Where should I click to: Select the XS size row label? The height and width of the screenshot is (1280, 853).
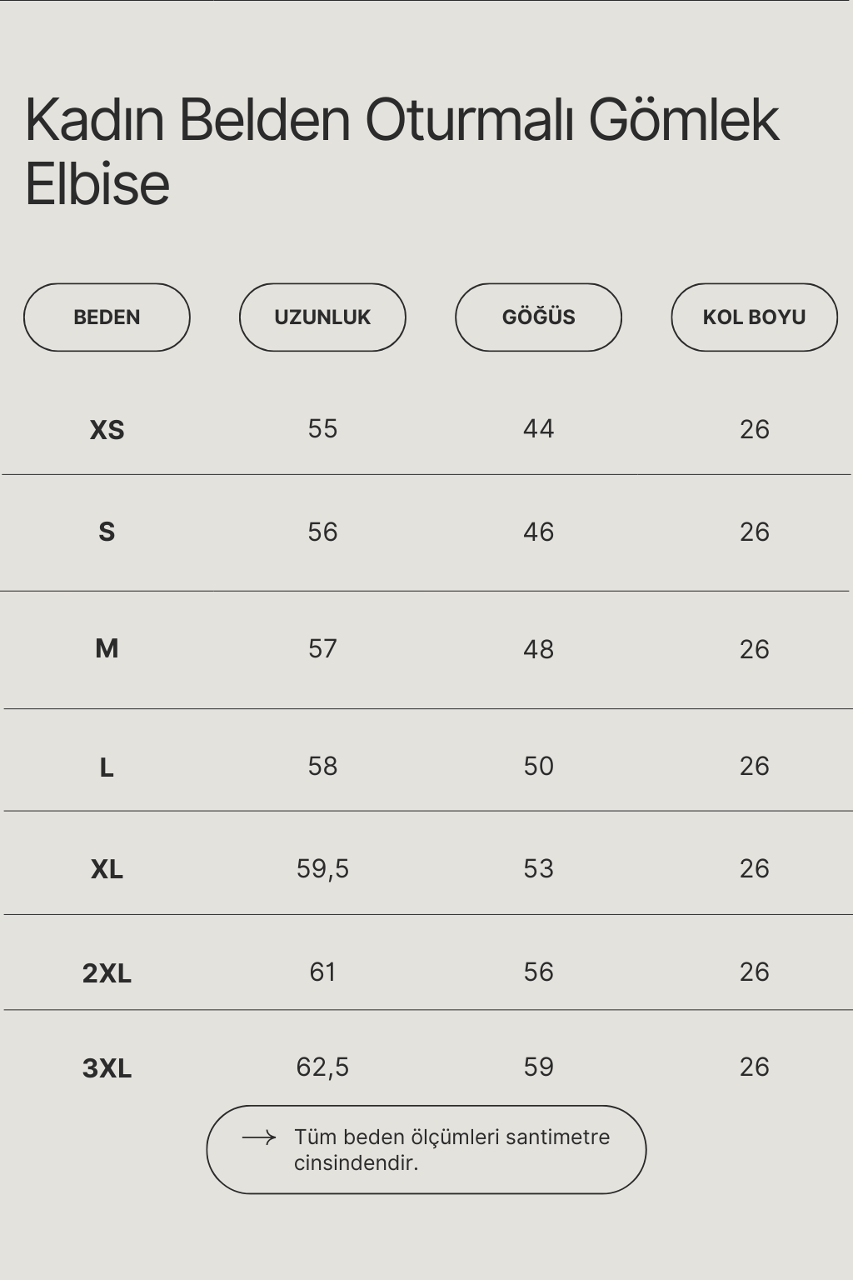(107, 430)
